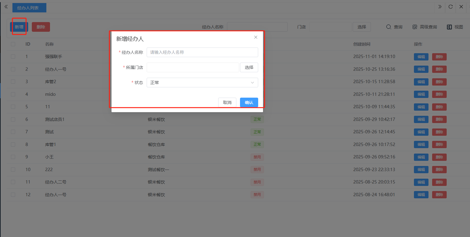
Task: Expand the 状态 dropdown showing 正常
Action: click(x=202, y=83)
